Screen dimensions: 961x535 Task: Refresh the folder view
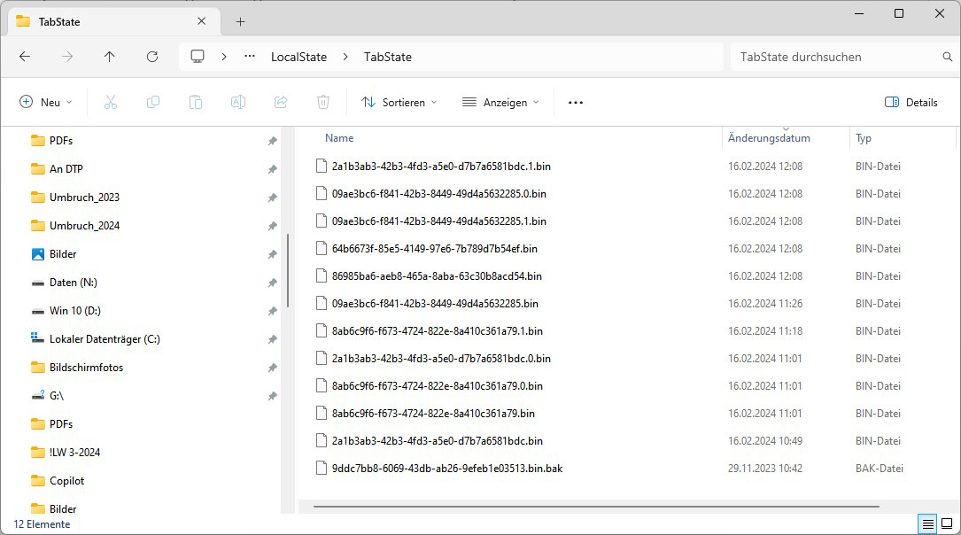tap(151, 57)
